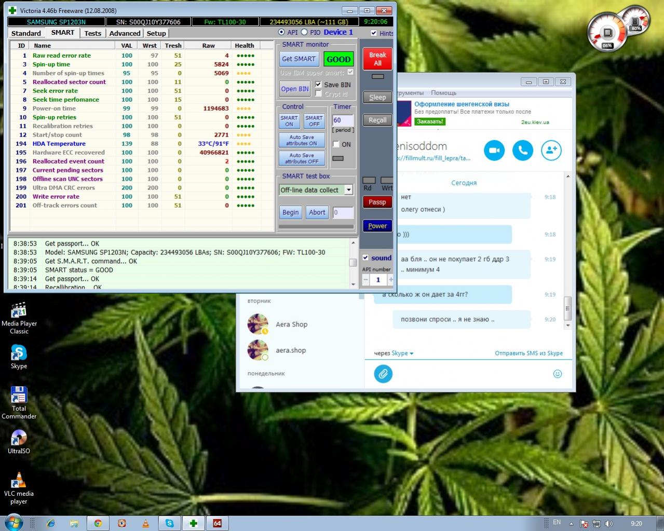Click the SMART ON control button
The height and width of the screenshot is (531, 664).
coord(289,121)
